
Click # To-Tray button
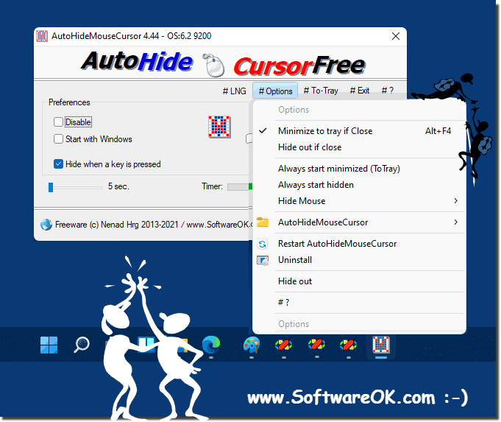pyautogui.click(x=321, y=91)
